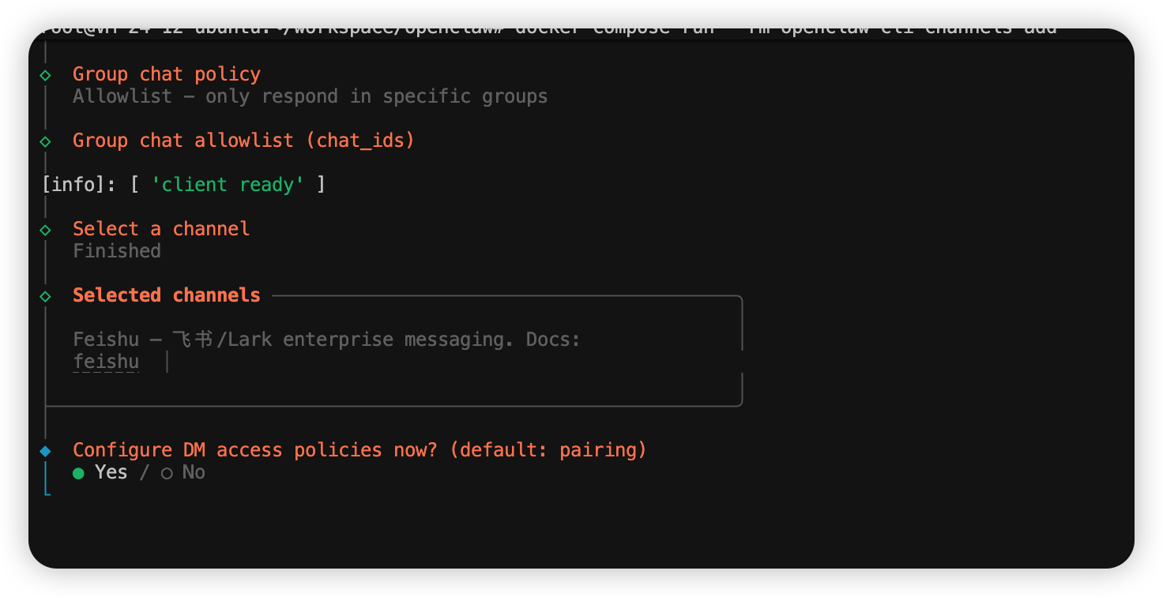Click the diamond marker beside Selected channels
This screenshot has height=597, width=1163.
point(45,296)
